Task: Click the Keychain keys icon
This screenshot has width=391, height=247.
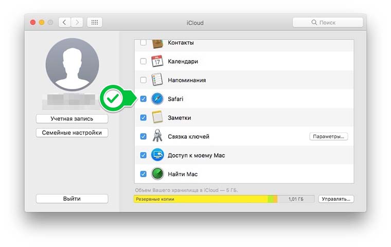Action: click(x=157, y=136)
